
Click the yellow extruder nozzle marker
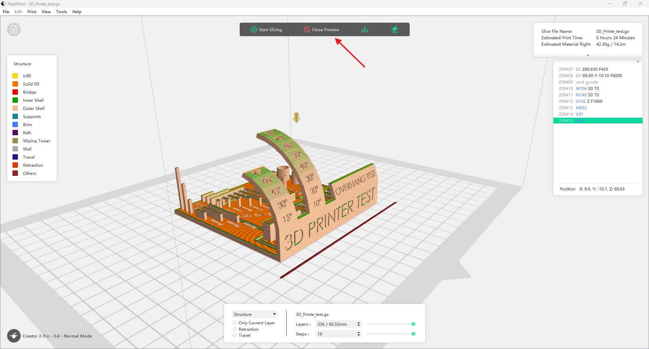click(x=296, y=117)
